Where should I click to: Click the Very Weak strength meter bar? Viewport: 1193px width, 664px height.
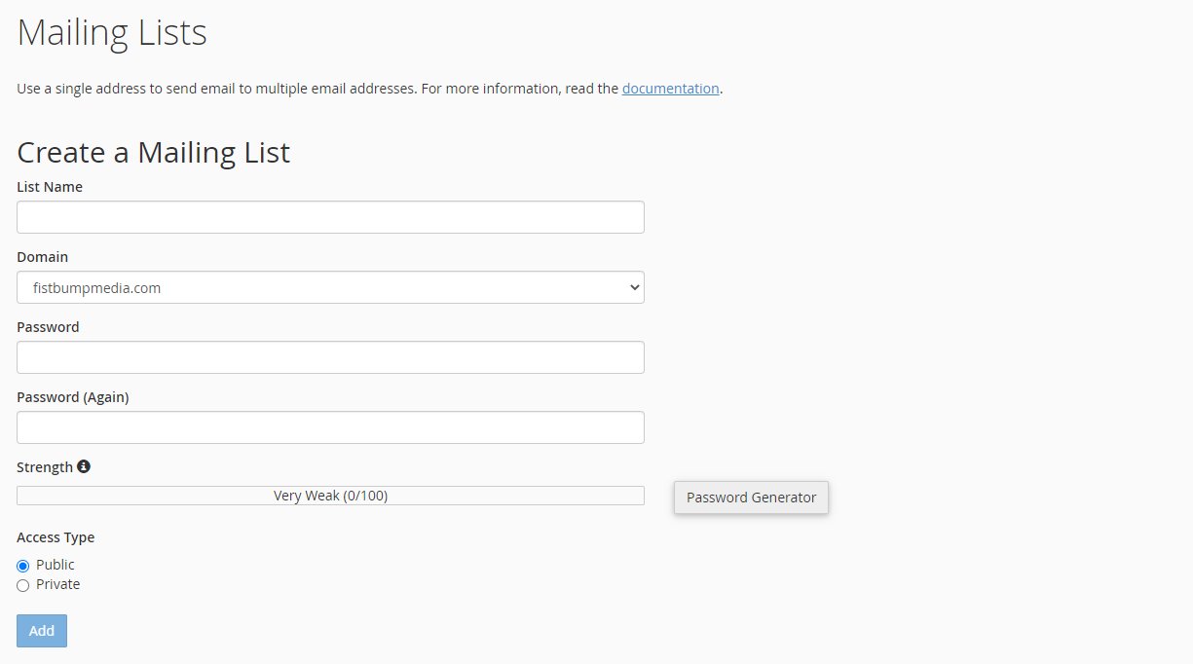point(330,496)
